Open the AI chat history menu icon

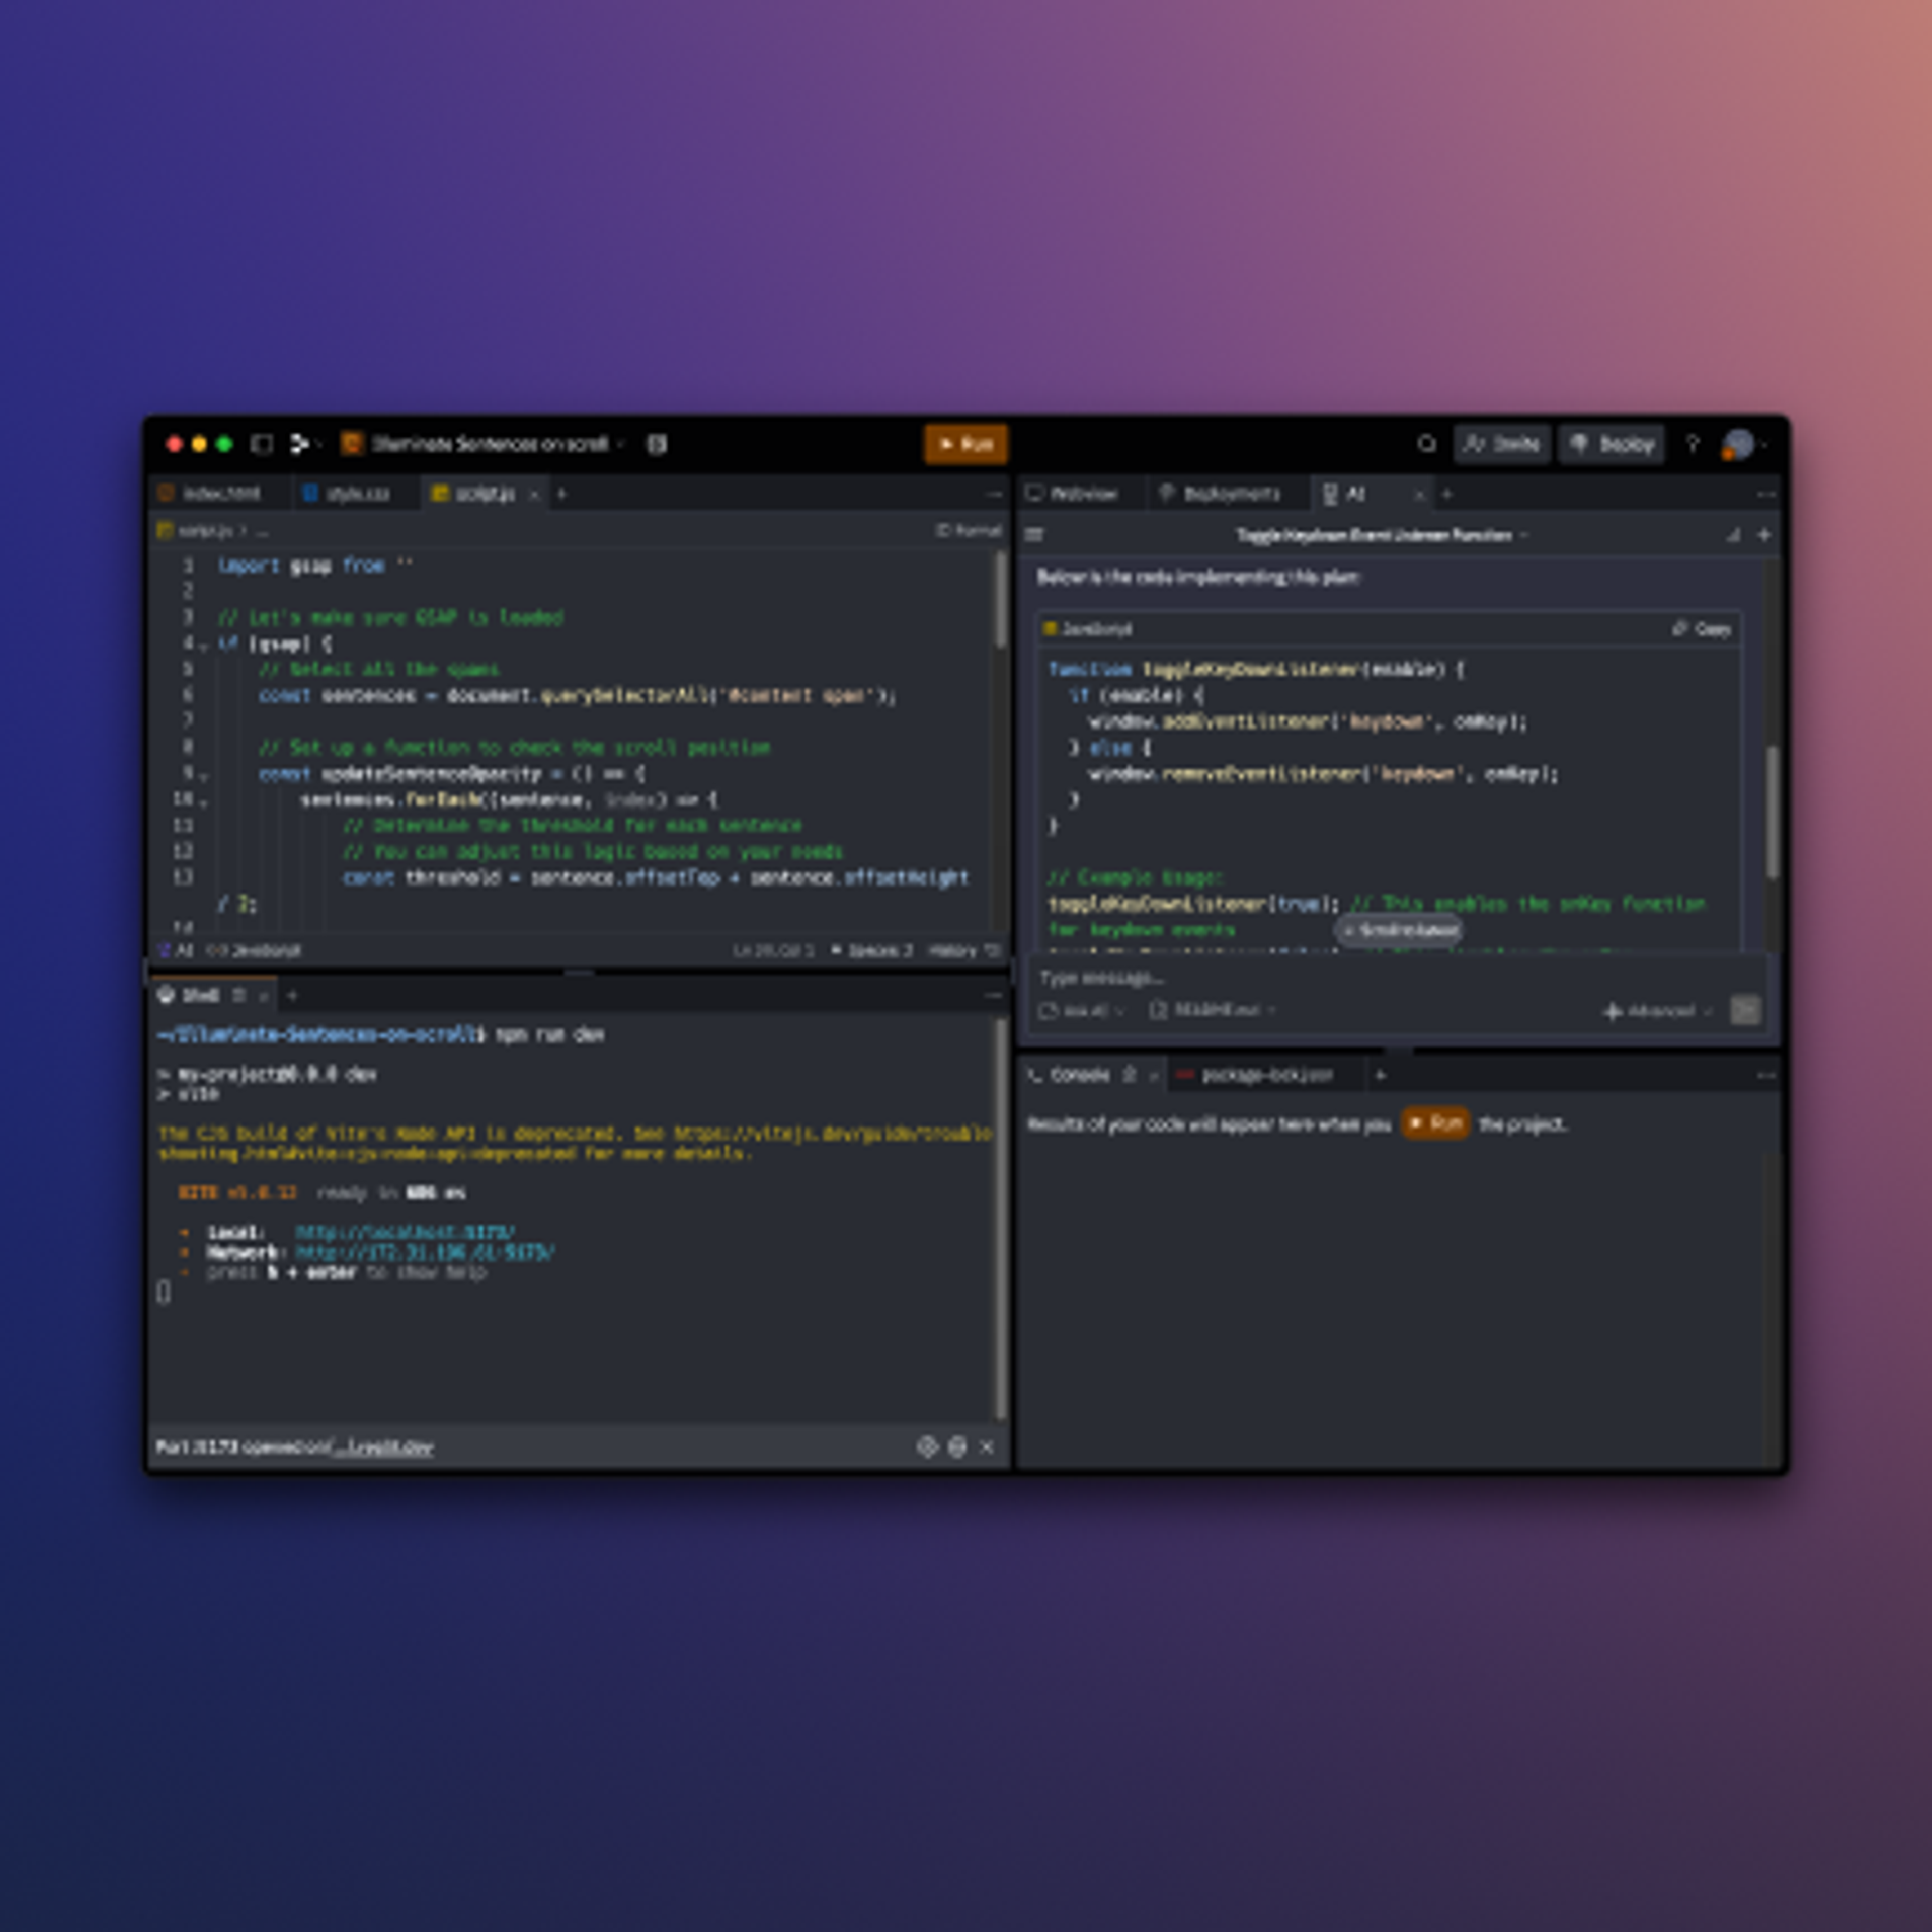pyautogui.click(x=1035, y=536)
